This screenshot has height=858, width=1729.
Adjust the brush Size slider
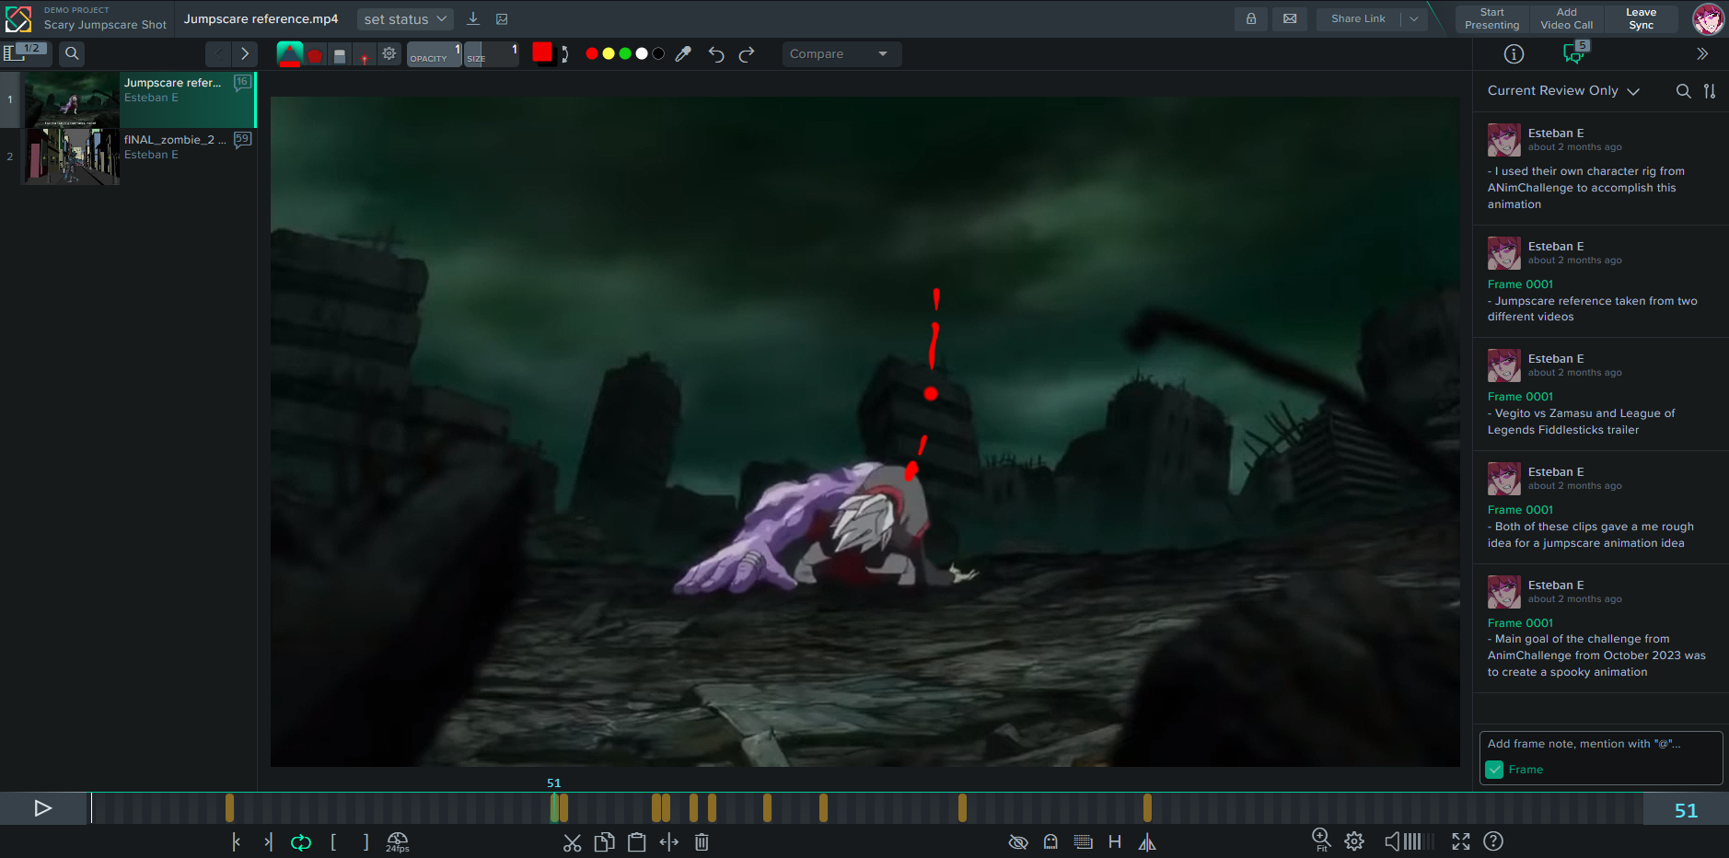click(492, 53)
